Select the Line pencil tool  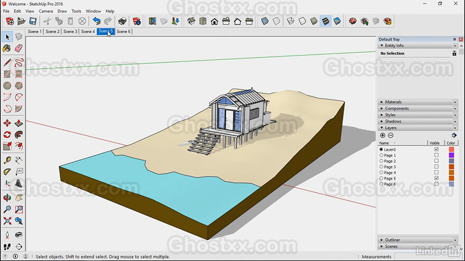coord(7,62)
